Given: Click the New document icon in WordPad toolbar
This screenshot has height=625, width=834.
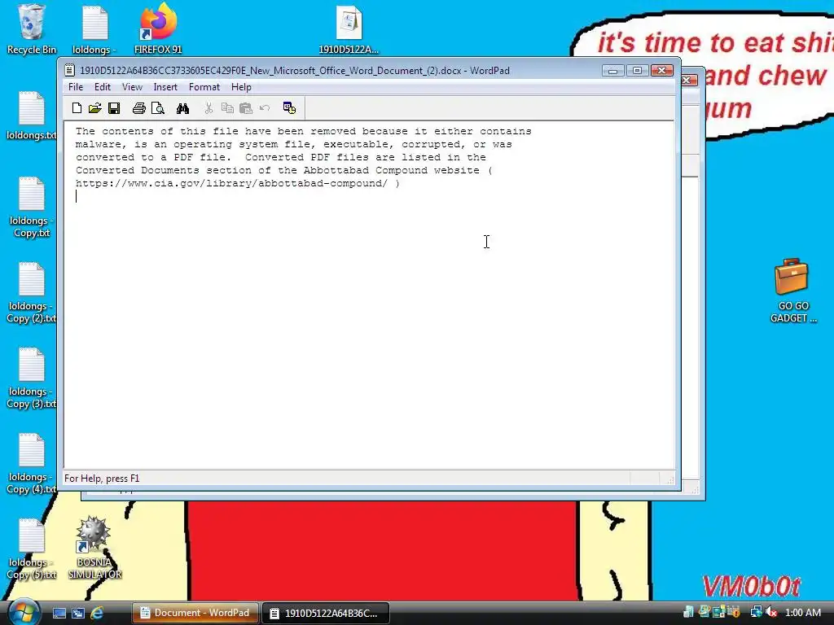Looking at the screenshot, I should point(77,108).
